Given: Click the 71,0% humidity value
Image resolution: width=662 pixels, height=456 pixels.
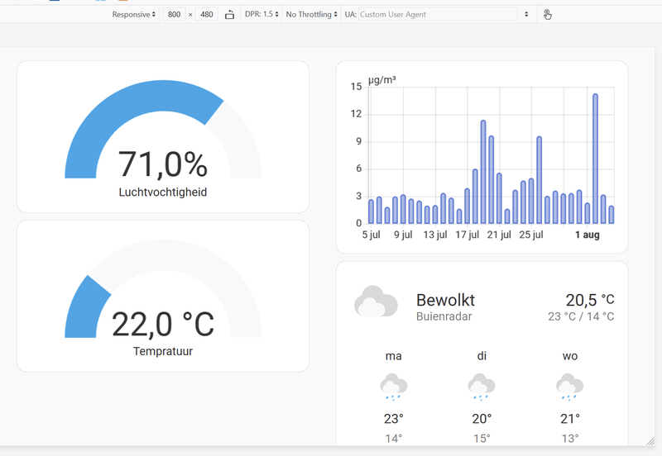Looking at the screenshot, I should coord(163,164).
